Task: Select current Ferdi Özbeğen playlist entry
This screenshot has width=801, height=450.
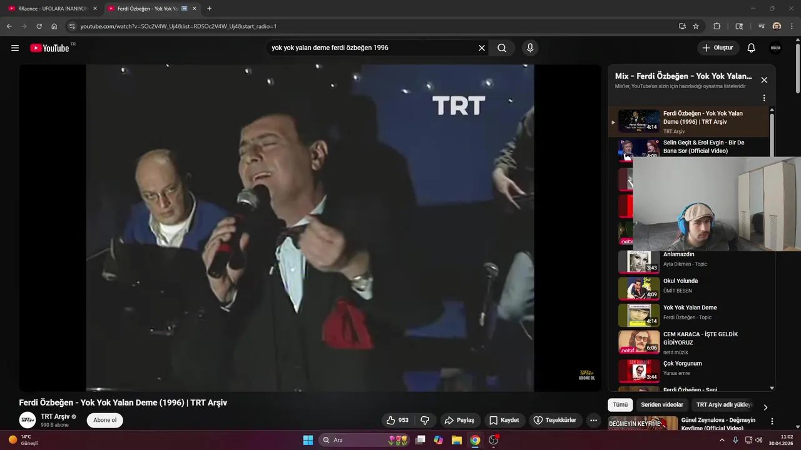Action: 688,121
